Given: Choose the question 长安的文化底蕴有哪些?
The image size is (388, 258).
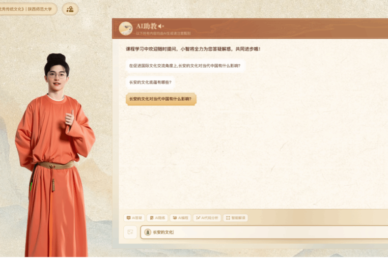Looking at the screenshot, I should (x=150, y=82).
